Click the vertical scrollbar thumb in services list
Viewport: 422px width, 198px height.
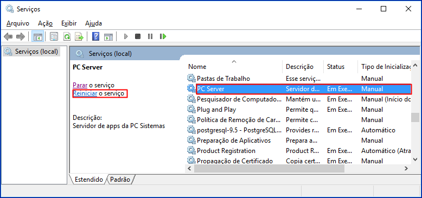point(415,118)
